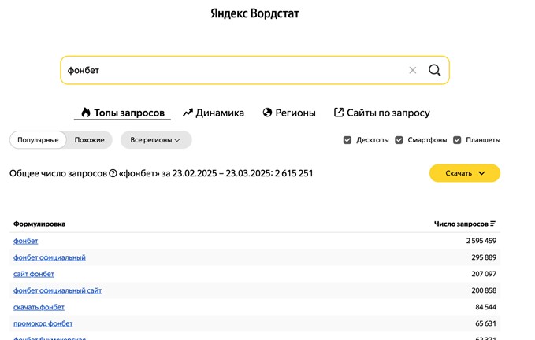Image resolution: width=535 pixels, height=340 pixels.
Task: Uncheck the Смартфоны checkbox
Action: (x=399, y=140)
